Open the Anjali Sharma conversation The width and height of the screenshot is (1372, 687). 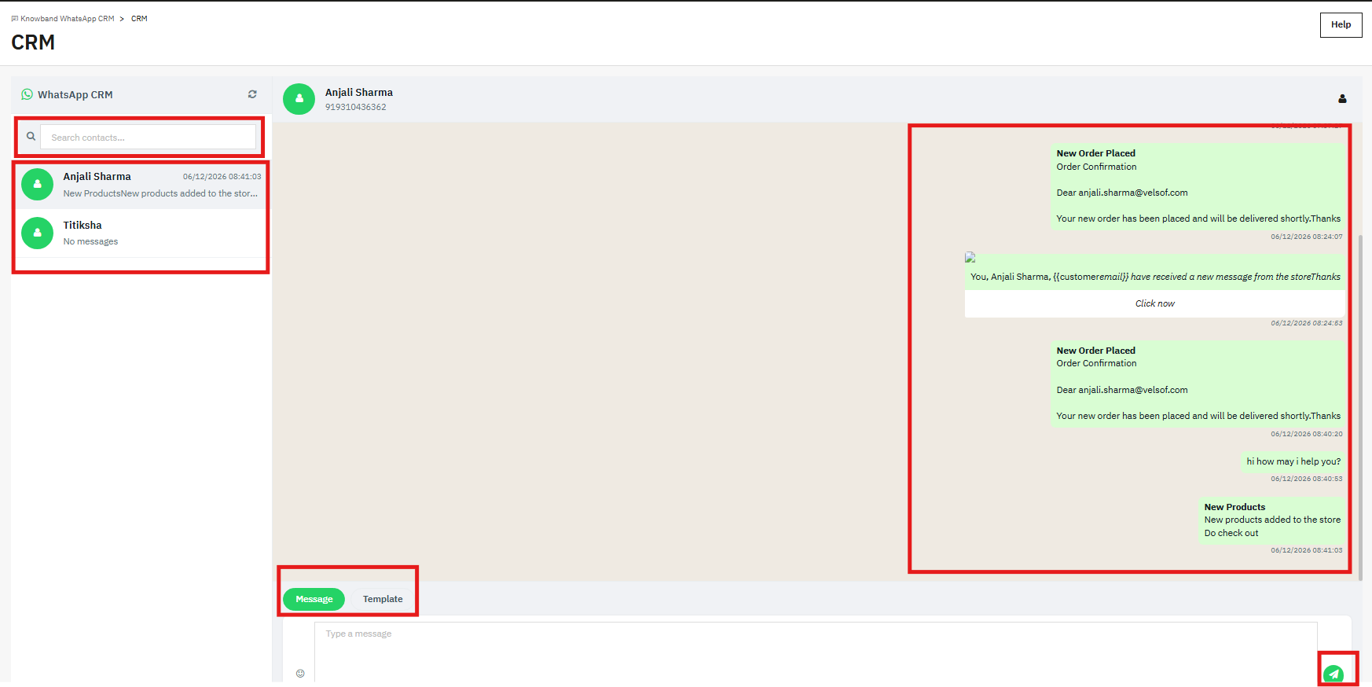click(141, 185)
